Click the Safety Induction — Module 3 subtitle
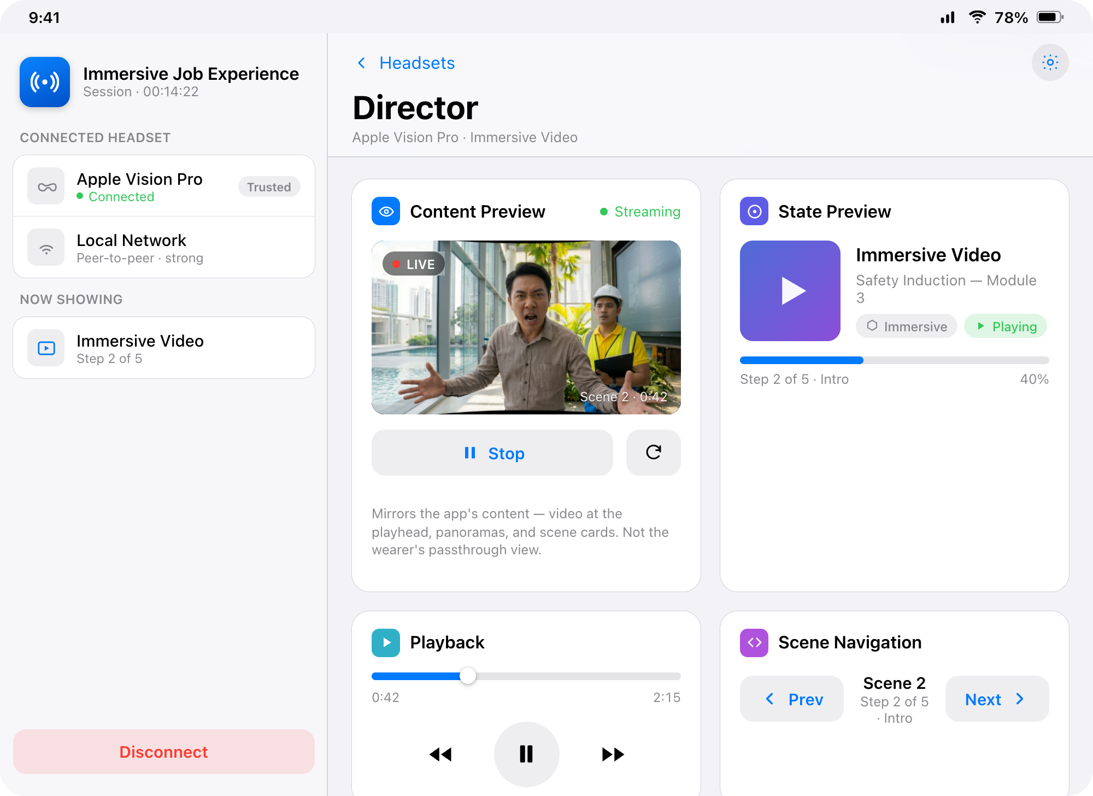1093x796 pixels. [946, 289]
